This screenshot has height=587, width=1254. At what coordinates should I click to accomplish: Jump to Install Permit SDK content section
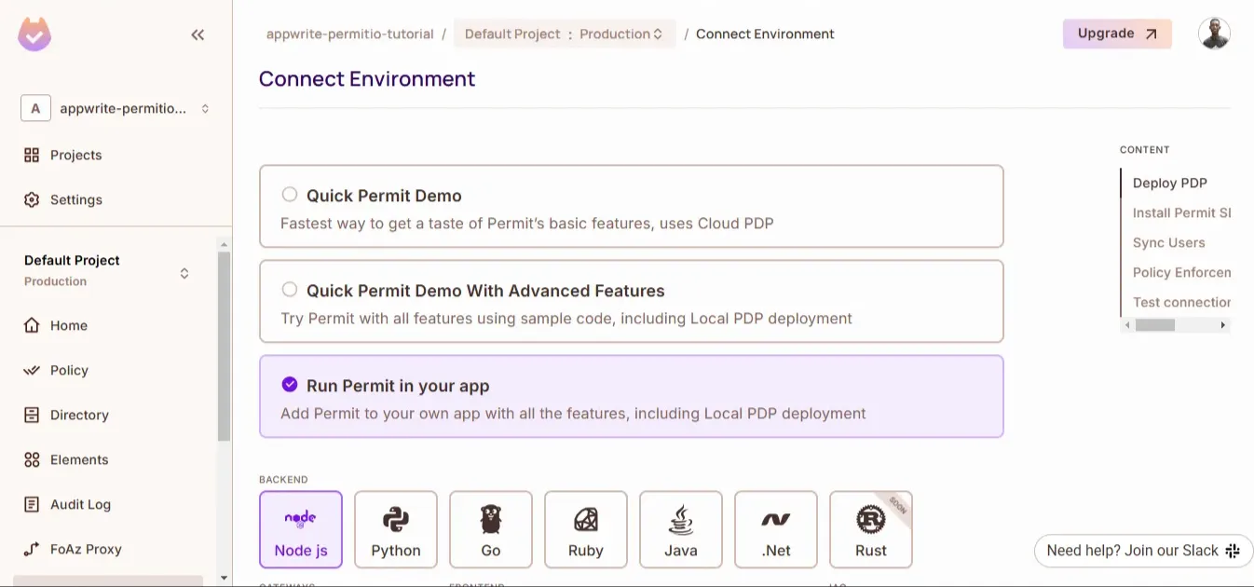1181,212
